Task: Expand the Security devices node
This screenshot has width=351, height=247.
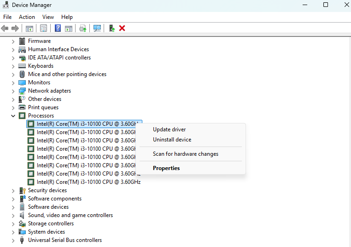Action: click(x=13, y=191)
